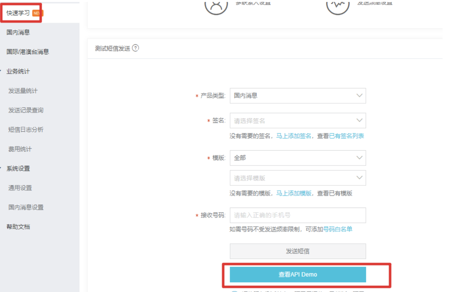Click the help icon beside 测试短信发送

[x=135, y=48]
